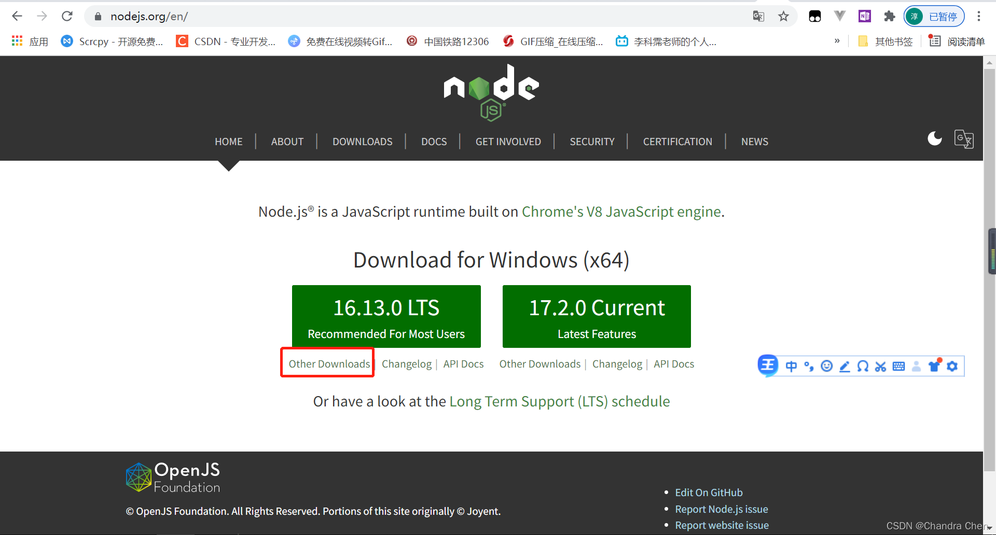Image resolution: width=996 pixels, height=535 pixels.
Task: Go to the HOME nav item
Action: (x=229, y=142)
